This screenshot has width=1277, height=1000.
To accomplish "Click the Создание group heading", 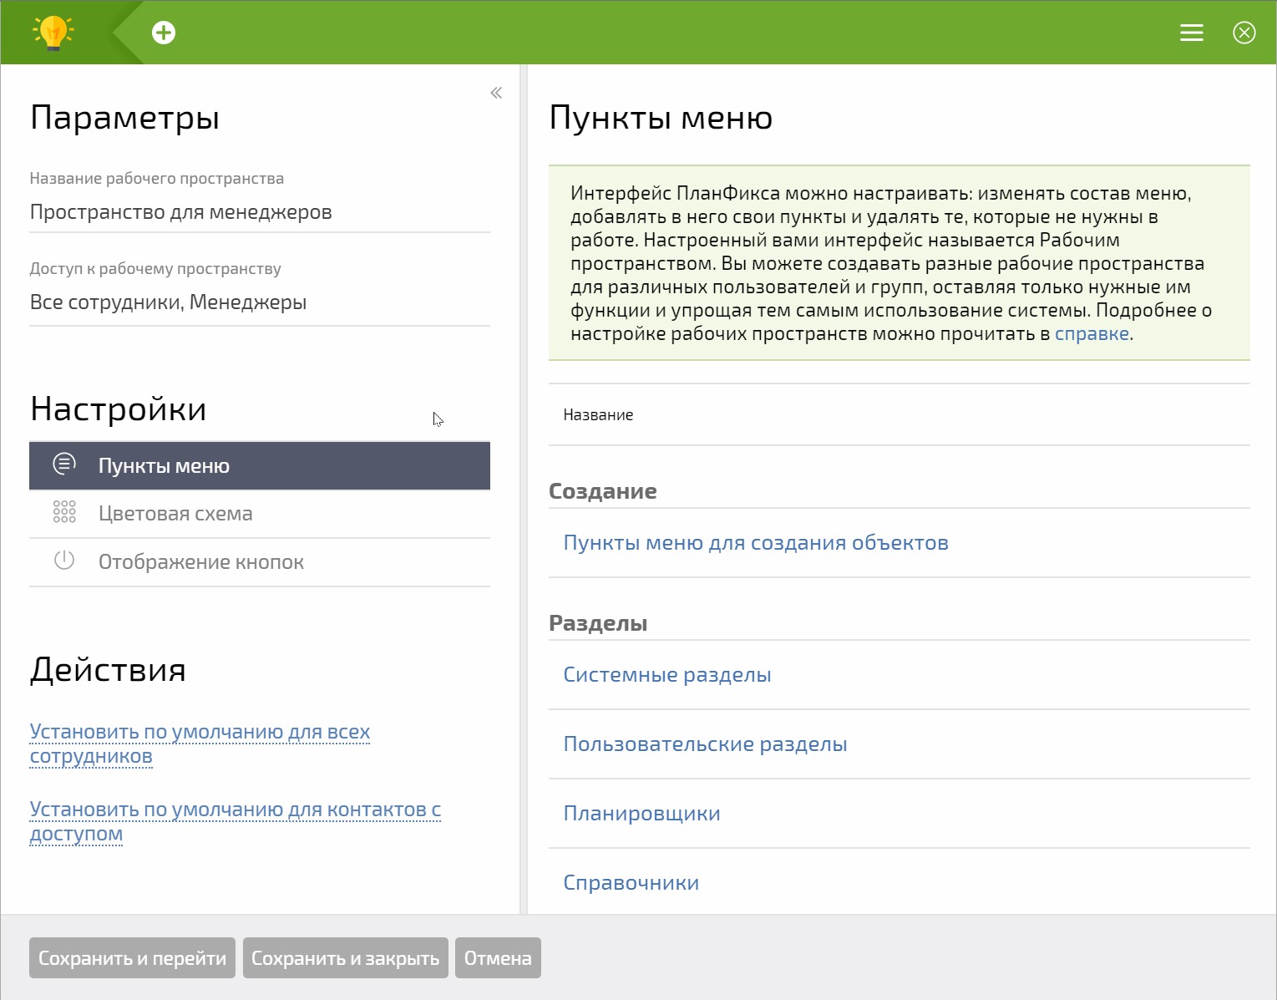I will 603,491.
